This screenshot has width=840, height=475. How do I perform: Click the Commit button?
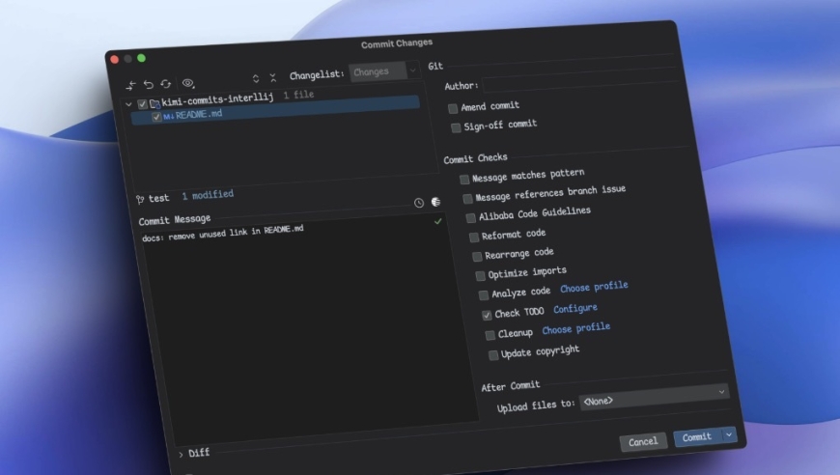[697, 437]
